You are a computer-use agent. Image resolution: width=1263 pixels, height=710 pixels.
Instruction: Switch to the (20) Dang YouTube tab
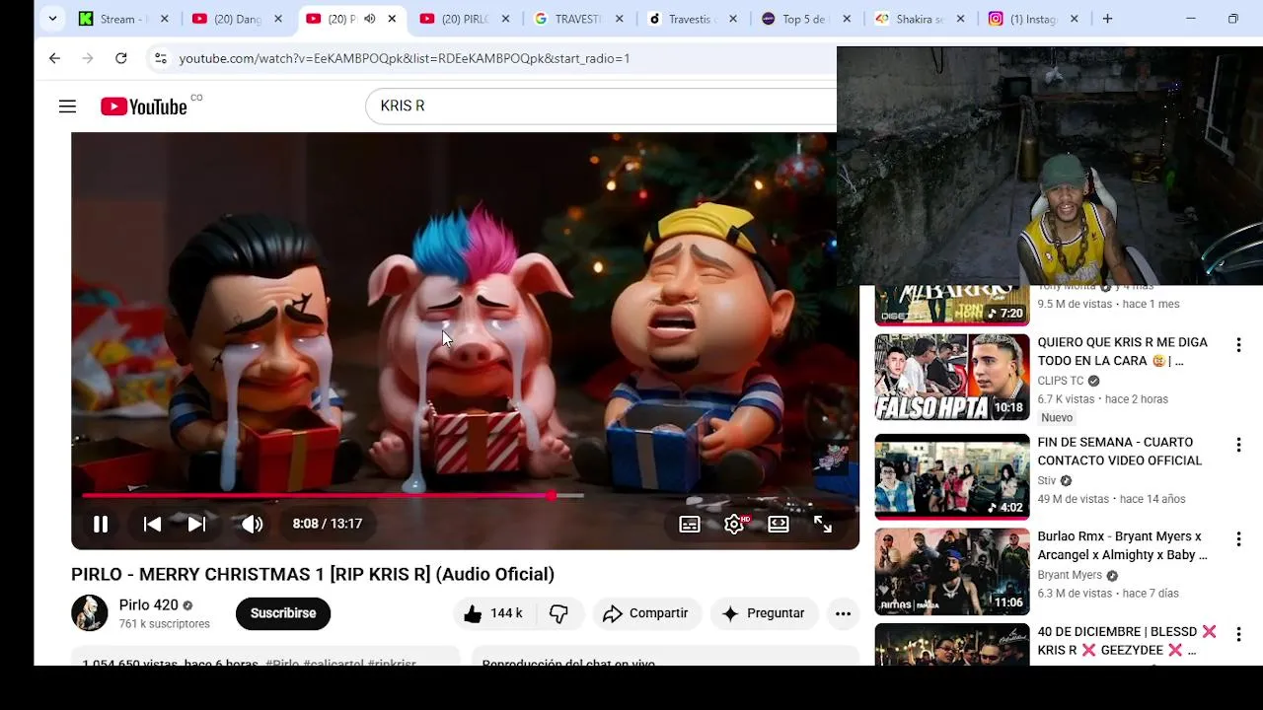[x=238, y=19]
